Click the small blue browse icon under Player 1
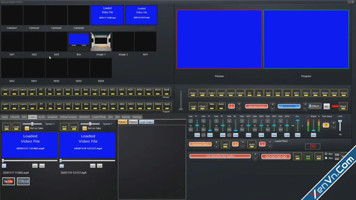This screenshot has width=356, height=200. [x=4, y=166]
